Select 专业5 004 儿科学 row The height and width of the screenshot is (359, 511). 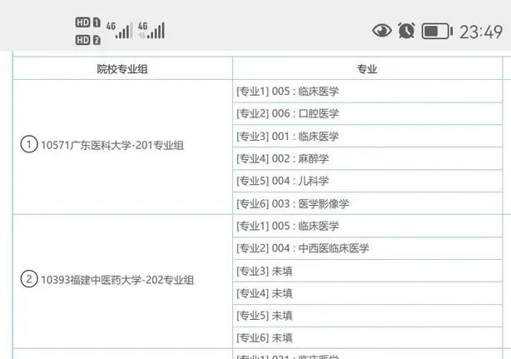(368, 181)
